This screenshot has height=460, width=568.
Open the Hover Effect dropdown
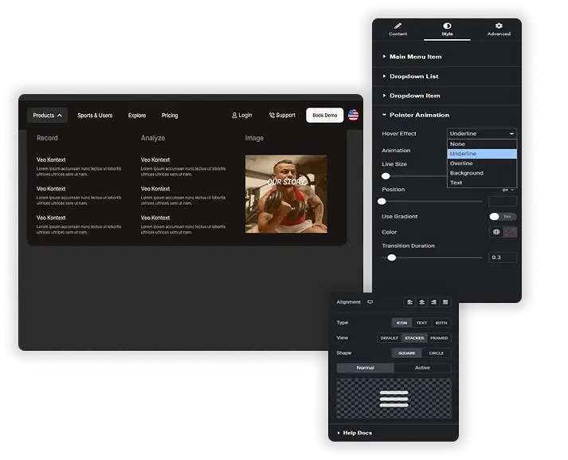click(x=482, y=133)
